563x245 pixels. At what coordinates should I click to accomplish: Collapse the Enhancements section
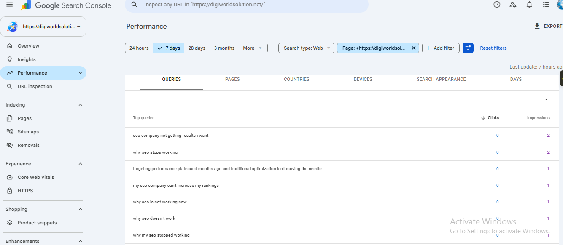point(81,241)
